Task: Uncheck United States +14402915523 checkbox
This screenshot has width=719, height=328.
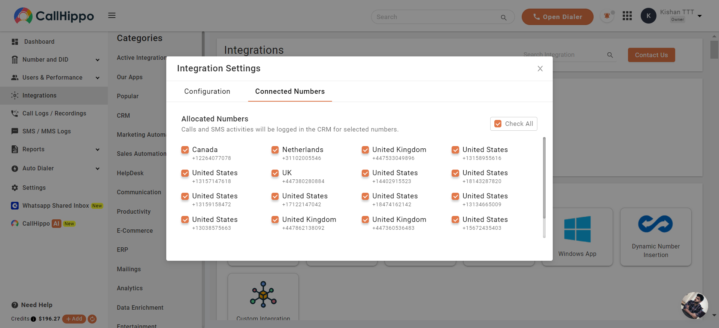Action: coord(365,173)
